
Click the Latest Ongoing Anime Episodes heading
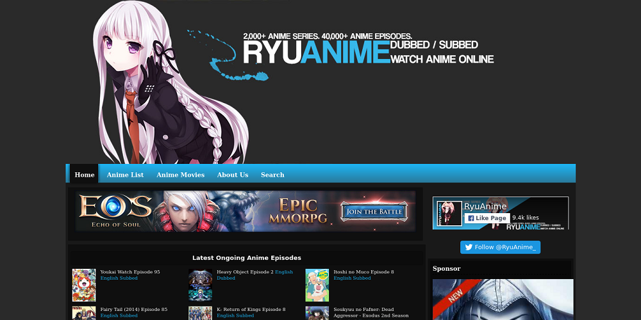click(x=247, y=258)
